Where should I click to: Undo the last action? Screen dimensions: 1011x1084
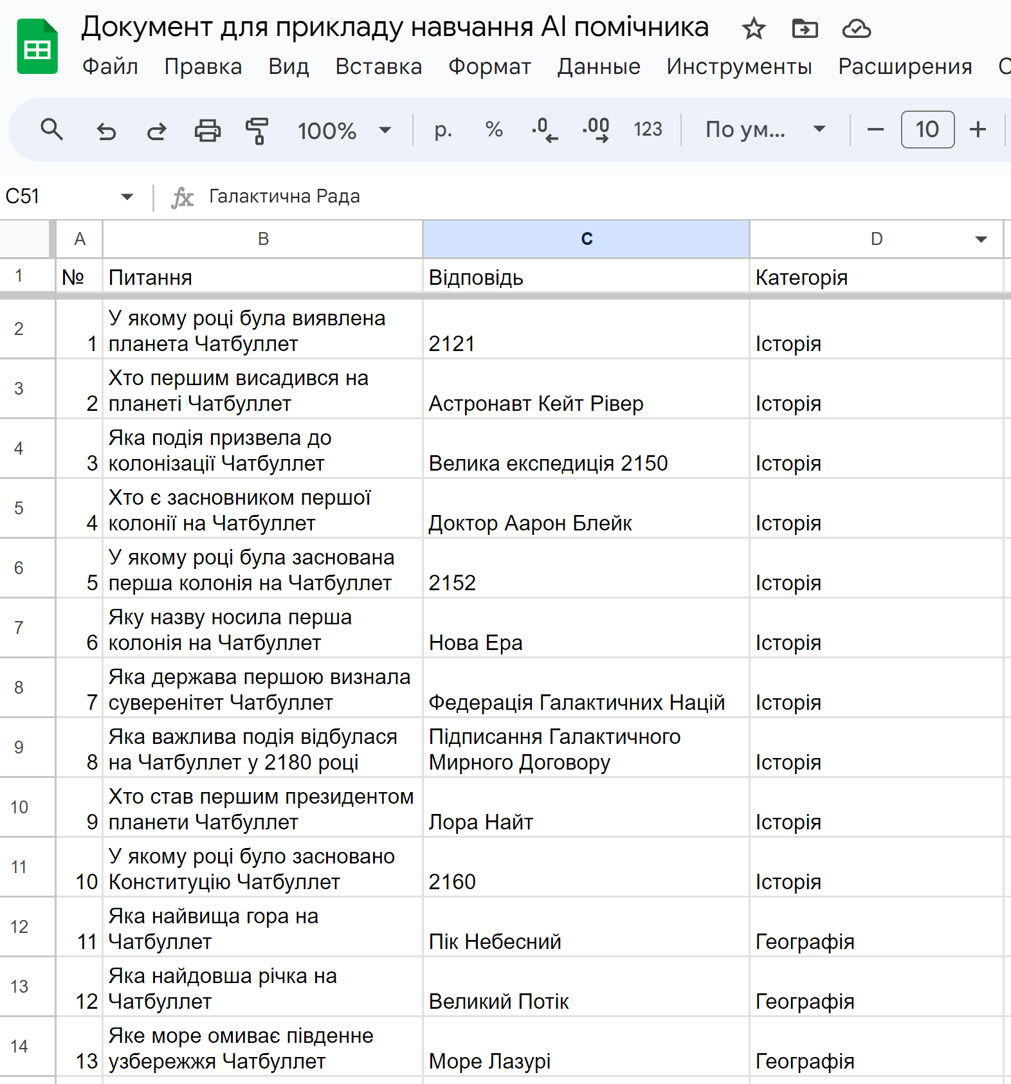pos(106,131)
